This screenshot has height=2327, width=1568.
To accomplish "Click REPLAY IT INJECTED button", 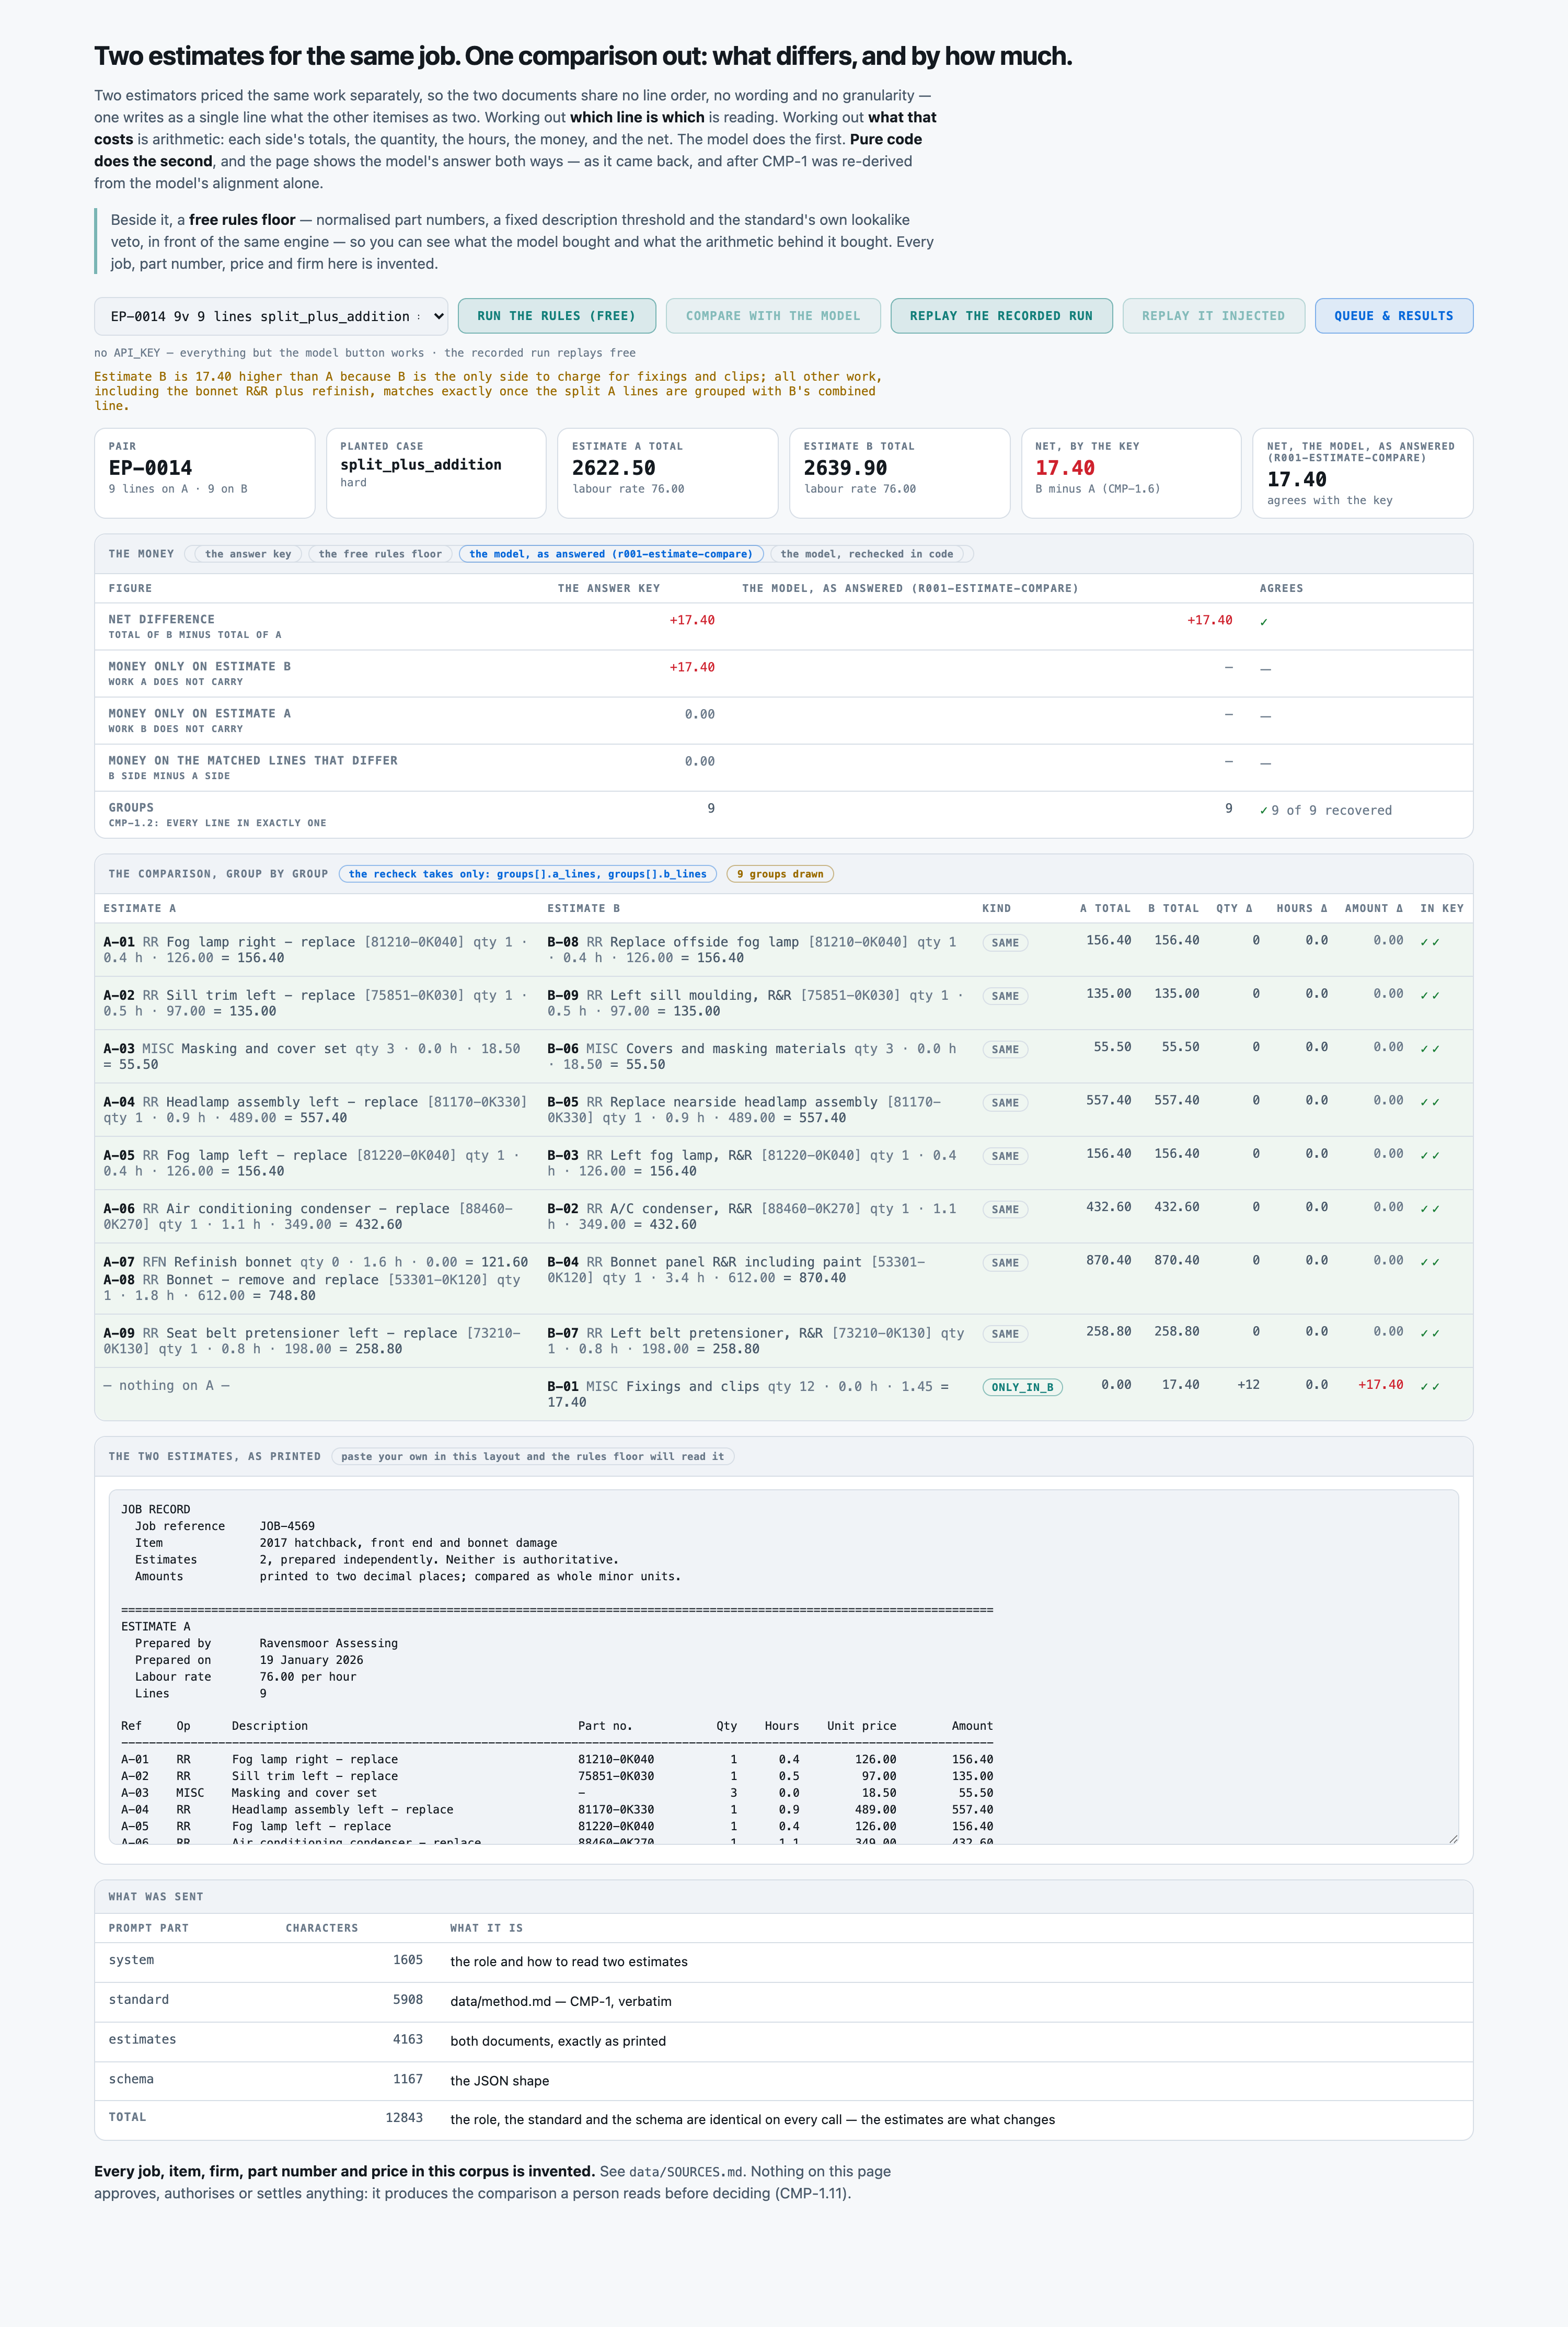I will pos(1213,316).
